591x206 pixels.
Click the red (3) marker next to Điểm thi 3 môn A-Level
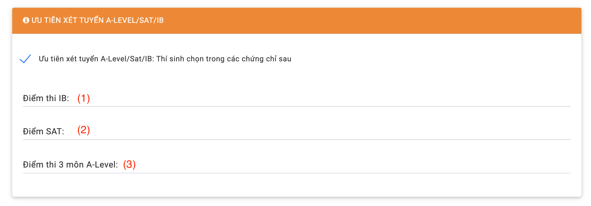[x=130, y=164]
